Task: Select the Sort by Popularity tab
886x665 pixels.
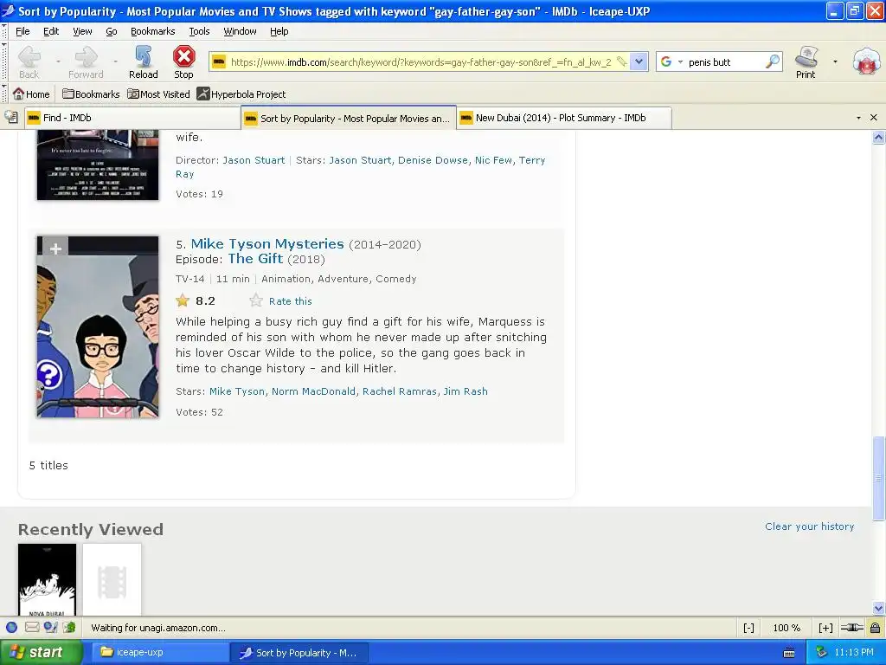Action: click(348, 118)
